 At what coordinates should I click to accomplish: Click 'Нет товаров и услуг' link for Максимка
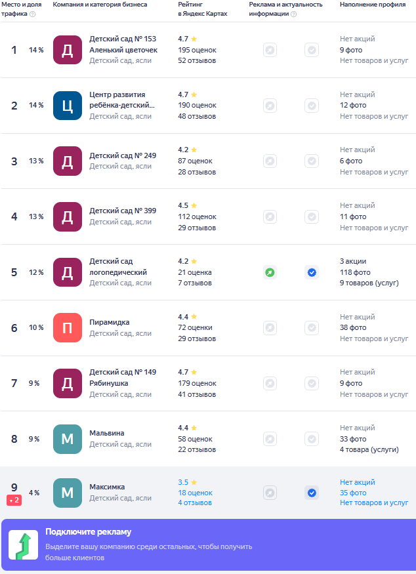[x=374, y=503]
